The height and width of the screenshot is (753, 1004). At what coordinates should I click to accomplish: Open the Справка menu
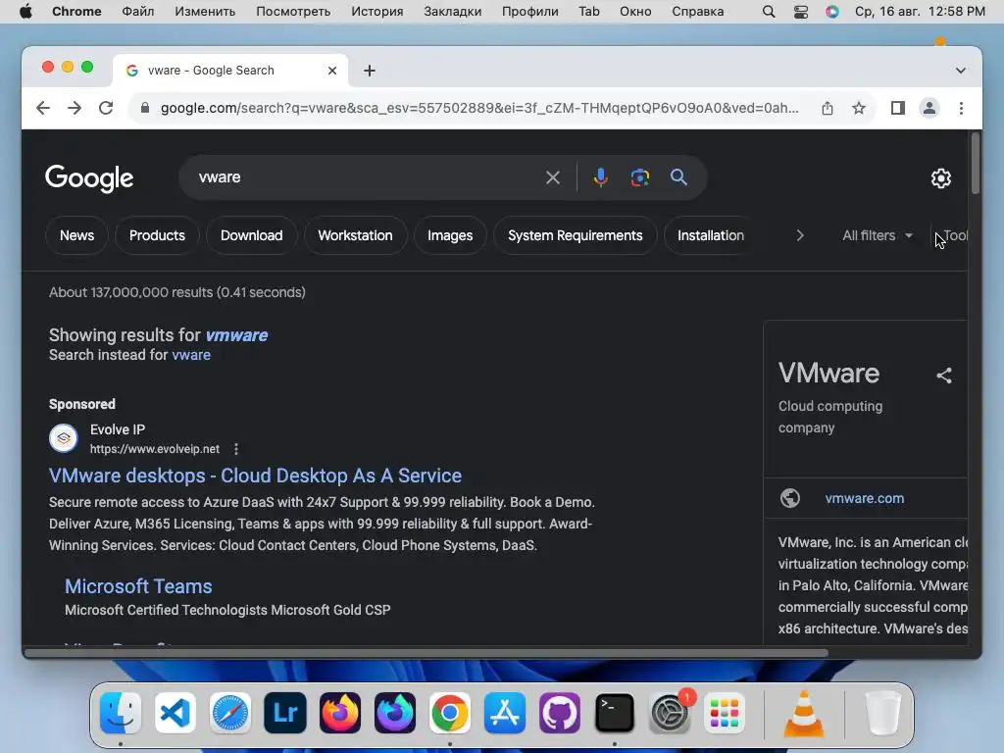coord(697,12)
